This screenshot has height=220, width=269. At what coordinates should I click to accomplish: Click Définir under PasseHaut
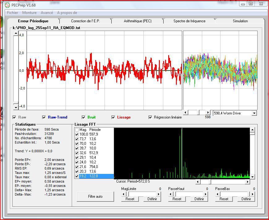[x=199, y=199]
